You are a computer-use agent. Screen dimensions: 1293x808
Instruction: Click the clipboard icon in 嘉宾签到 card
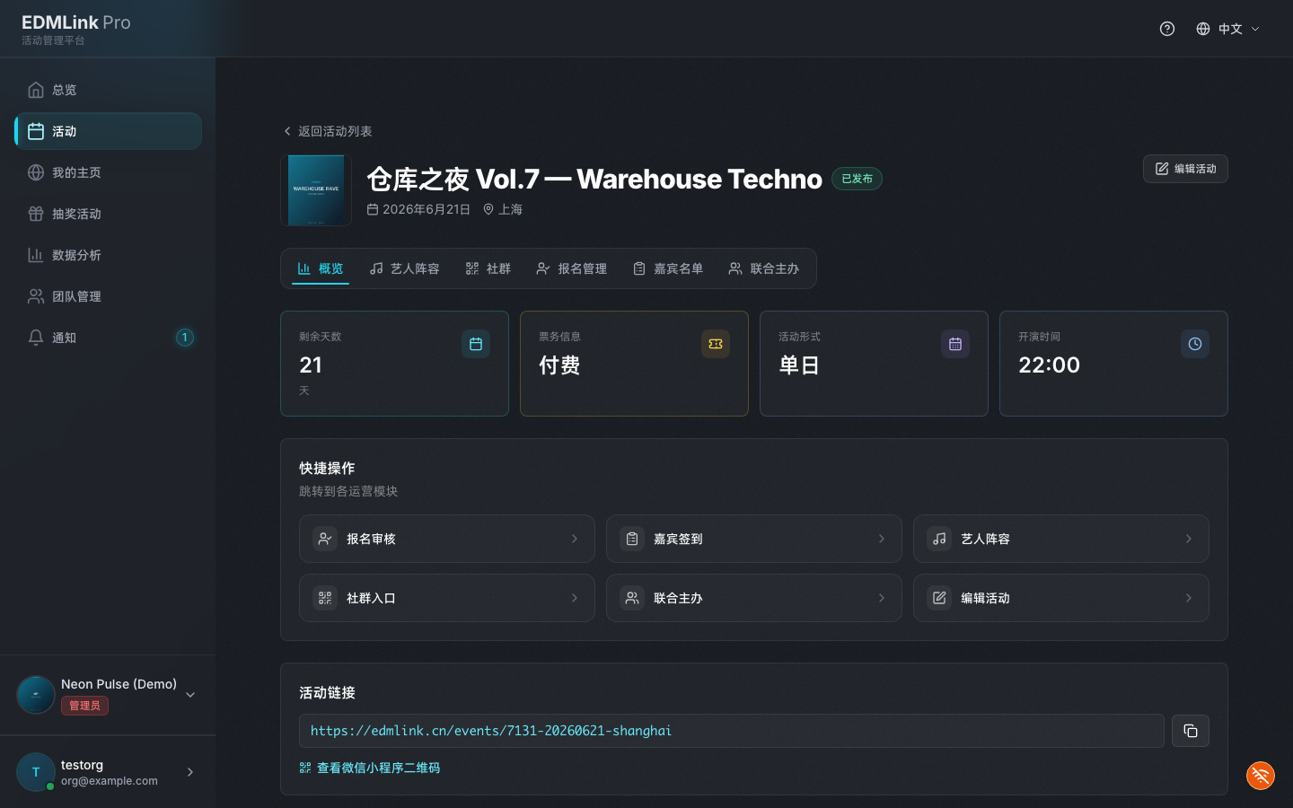[x=632, y=539]
